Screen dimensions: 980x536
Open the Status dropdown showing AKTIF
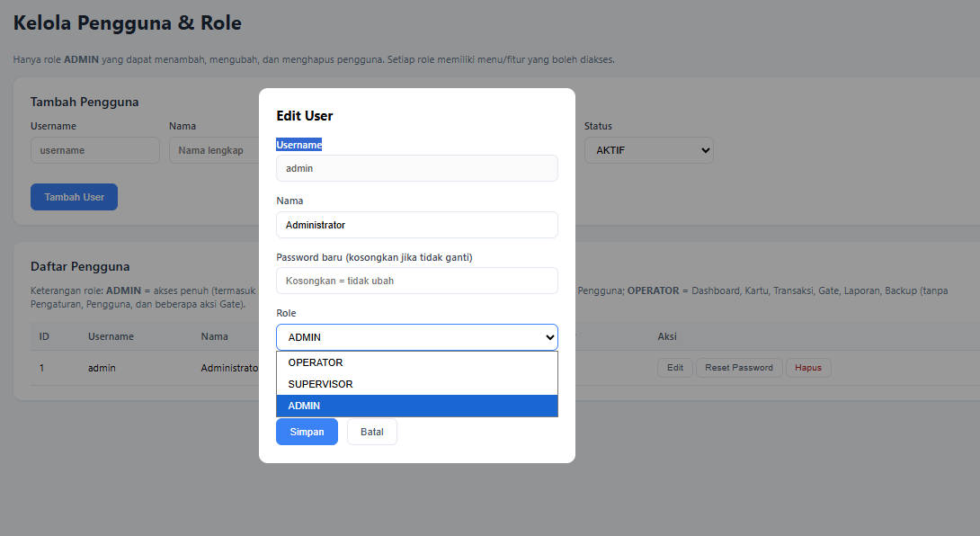pyautogui.click(x=648, y=150)
